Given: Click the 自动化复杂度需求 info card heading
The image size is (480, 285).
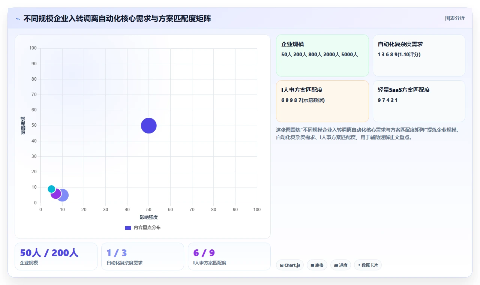Looking at the screenshot, I should point(400,44).
